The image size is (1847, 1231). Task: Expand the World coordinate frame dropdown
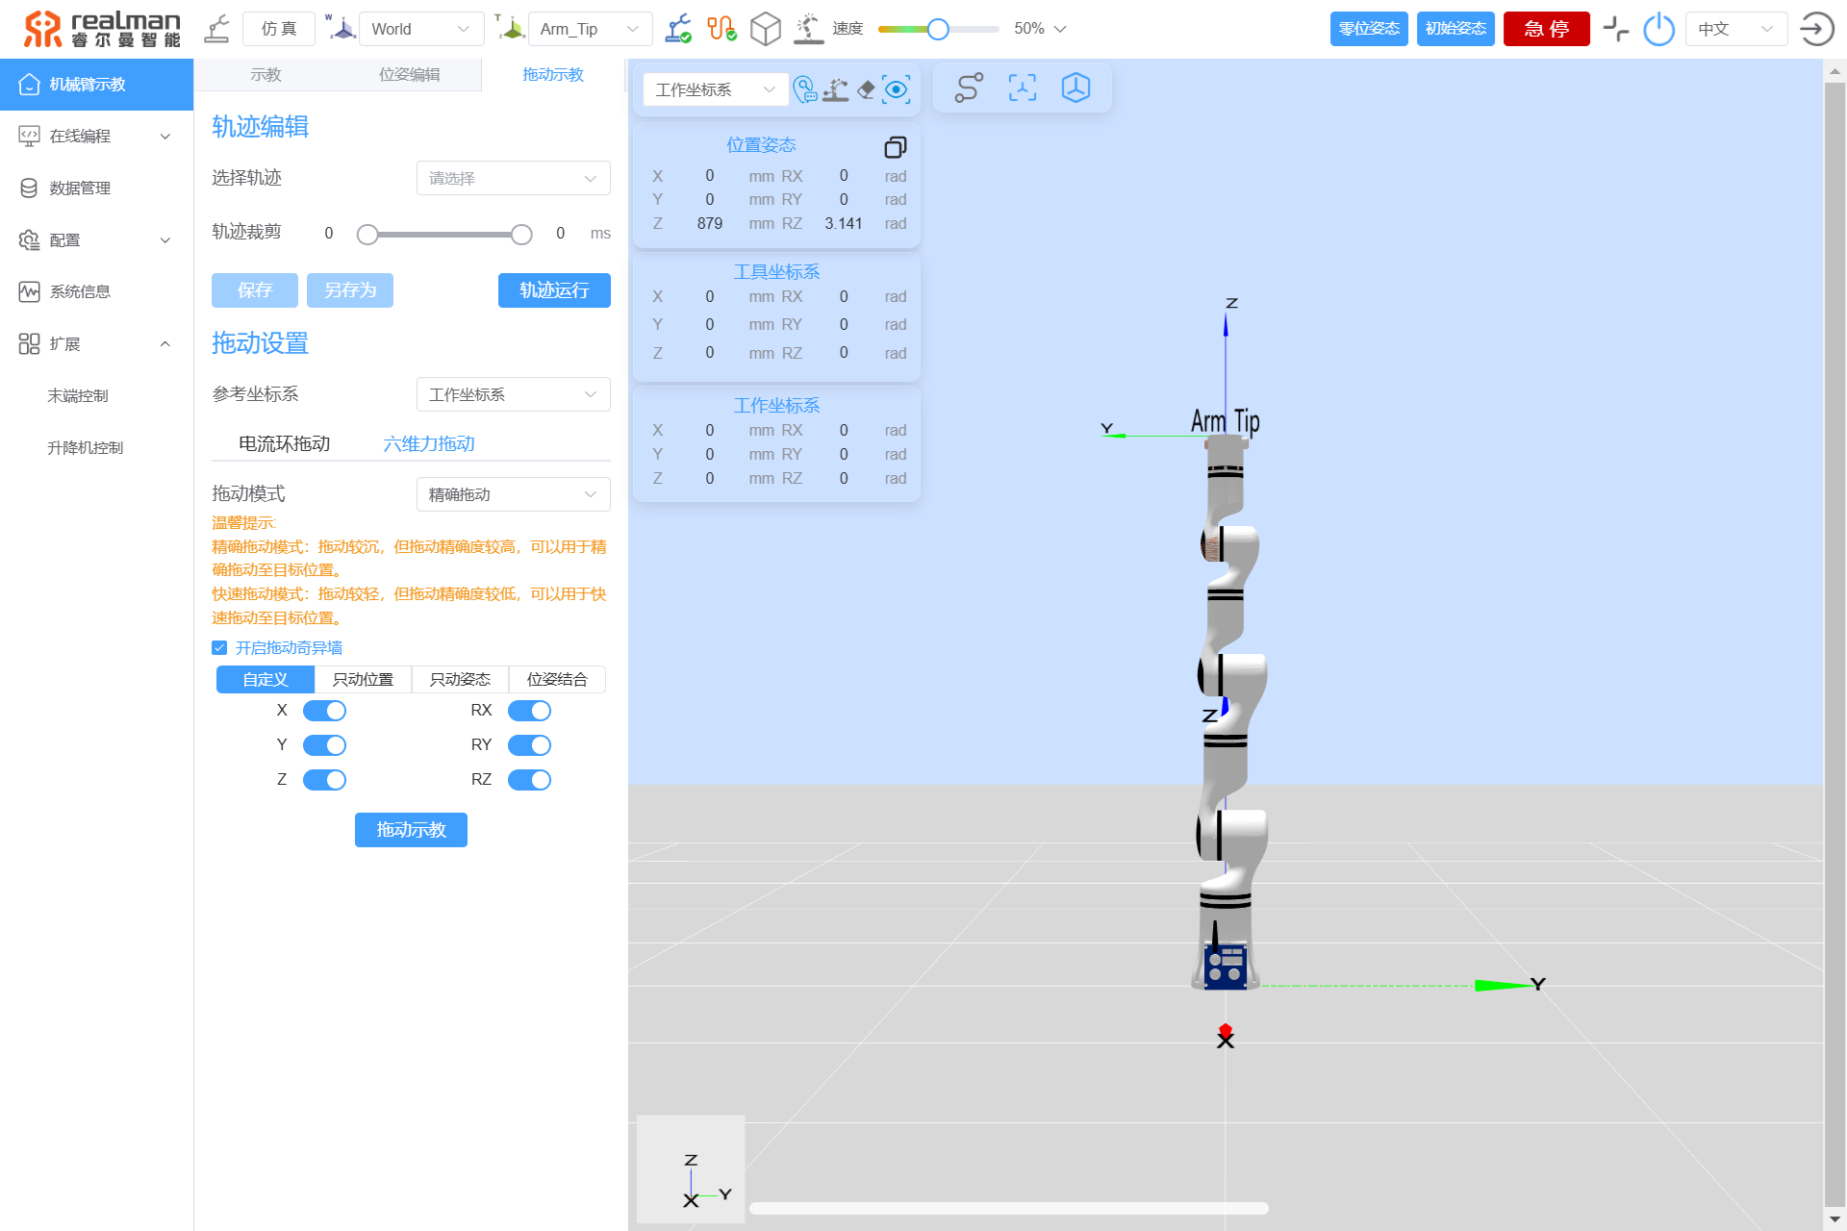coord(420,29)
